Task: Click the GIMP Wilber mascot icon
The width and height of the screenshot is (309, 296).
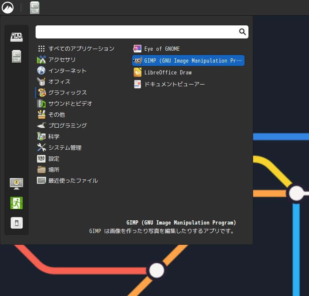Action: 137,60
